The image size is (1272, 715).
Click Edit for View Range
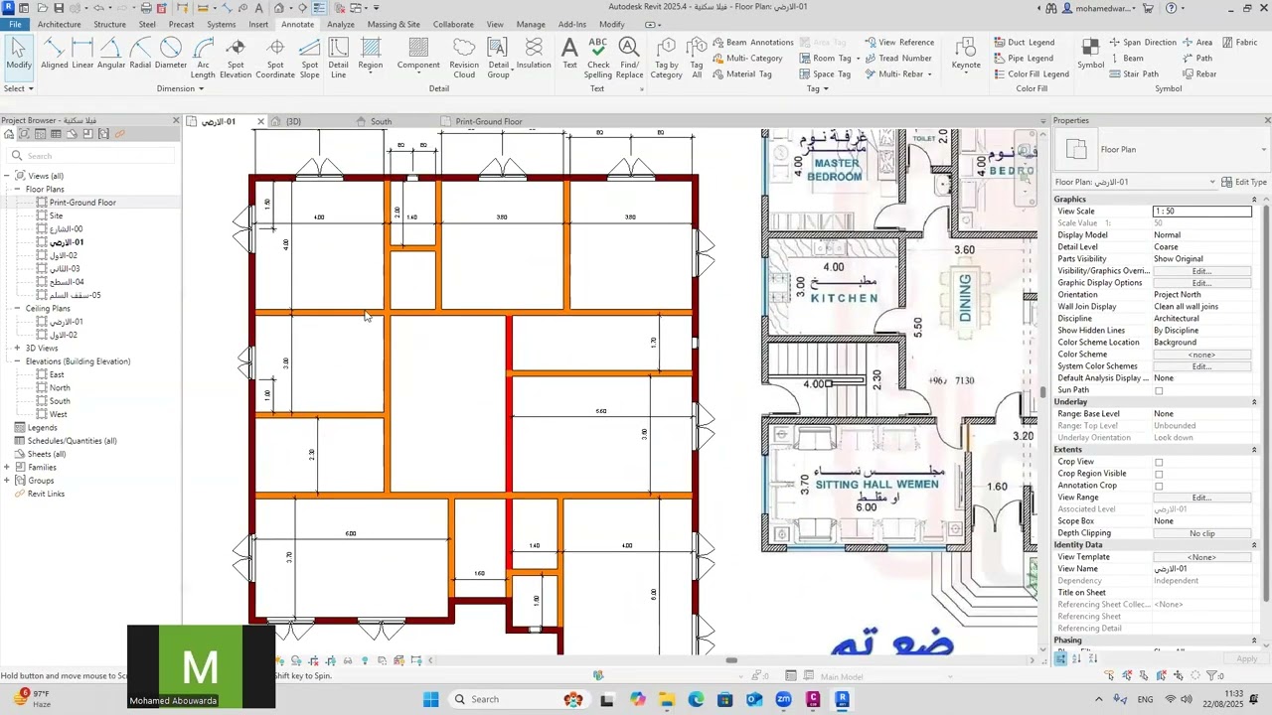click(1201, 498)
